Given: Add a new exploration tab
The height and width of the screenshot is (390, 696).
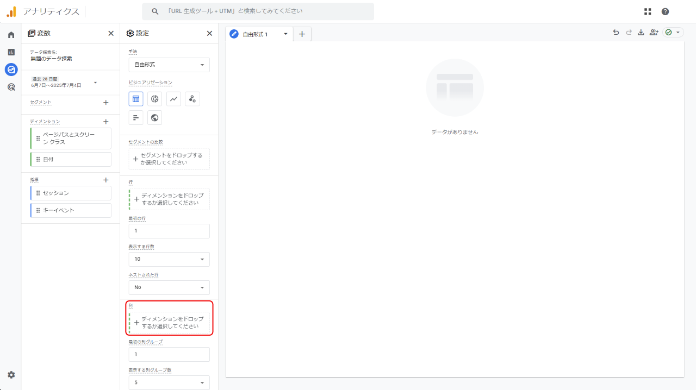Looking at the screenshot, I should [x=302, y=34].
